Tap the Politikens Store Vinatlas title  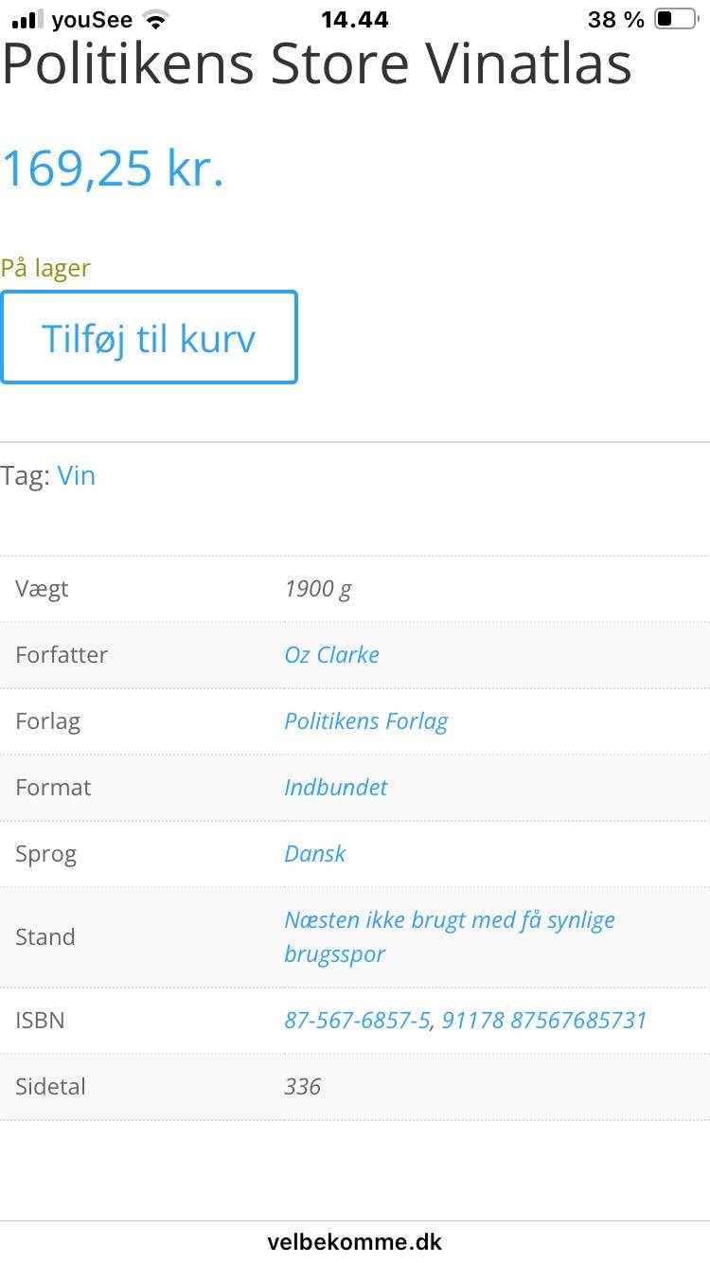316,64
